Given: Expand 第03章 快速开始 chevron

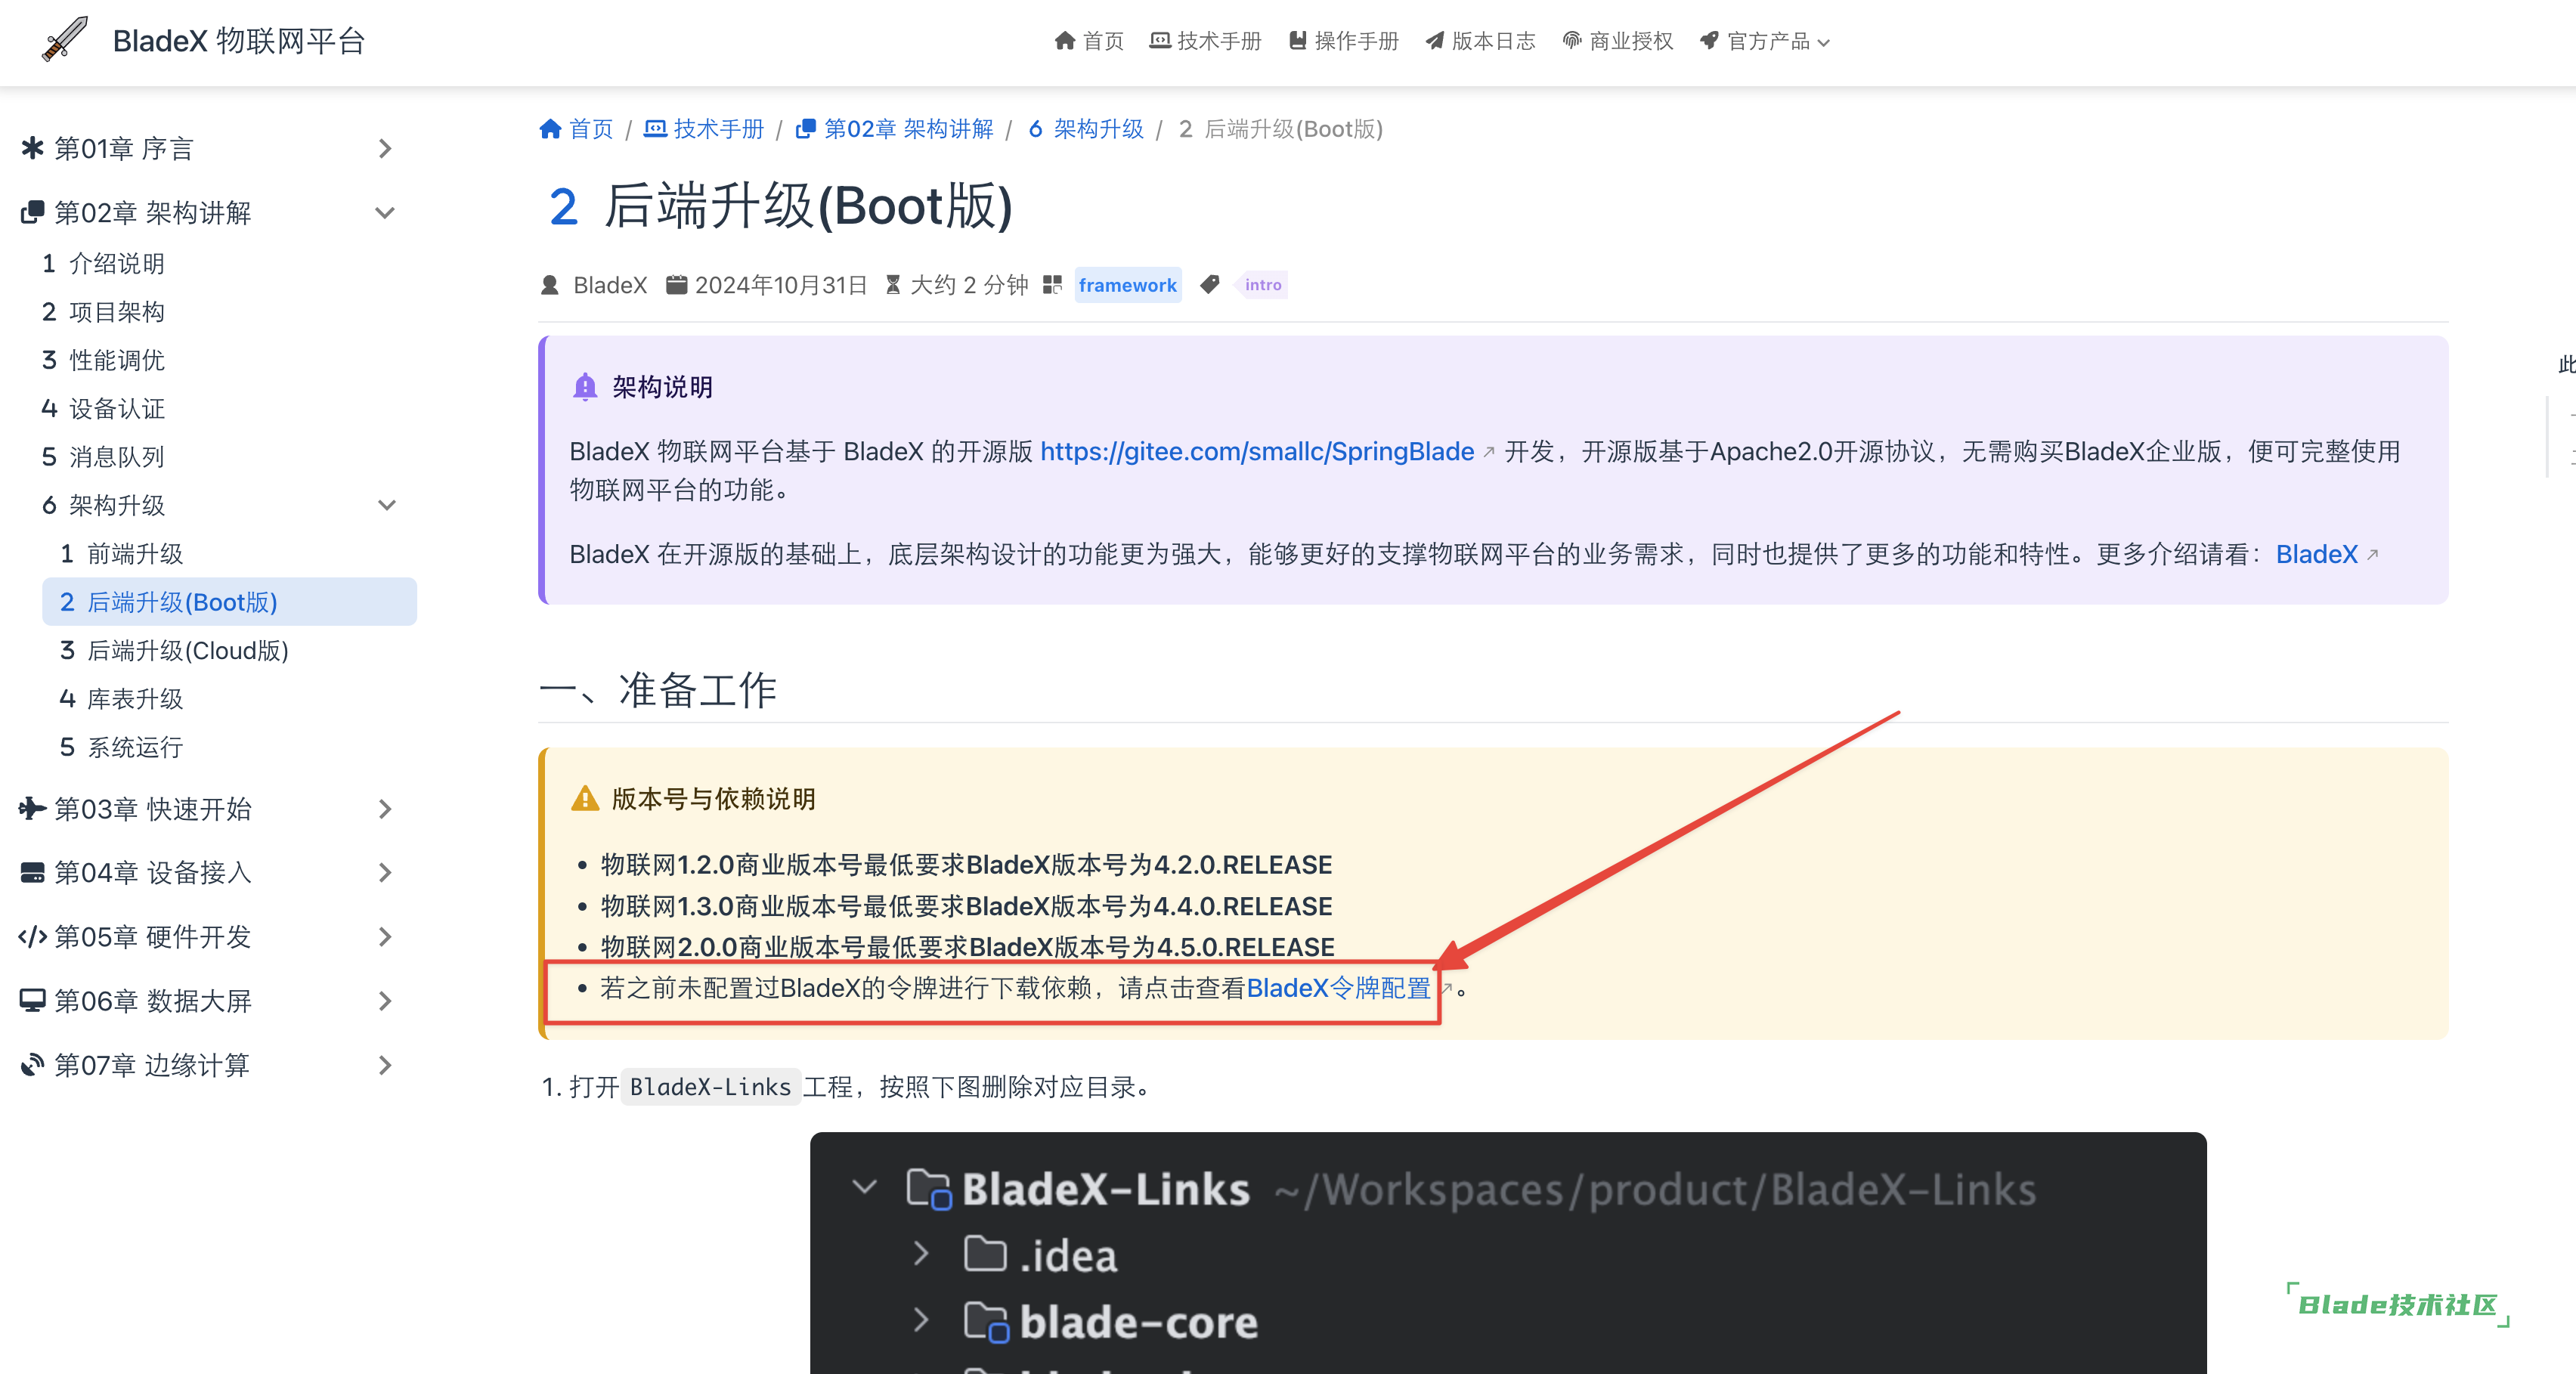Looking at the screenshot, I should (386, 809).
